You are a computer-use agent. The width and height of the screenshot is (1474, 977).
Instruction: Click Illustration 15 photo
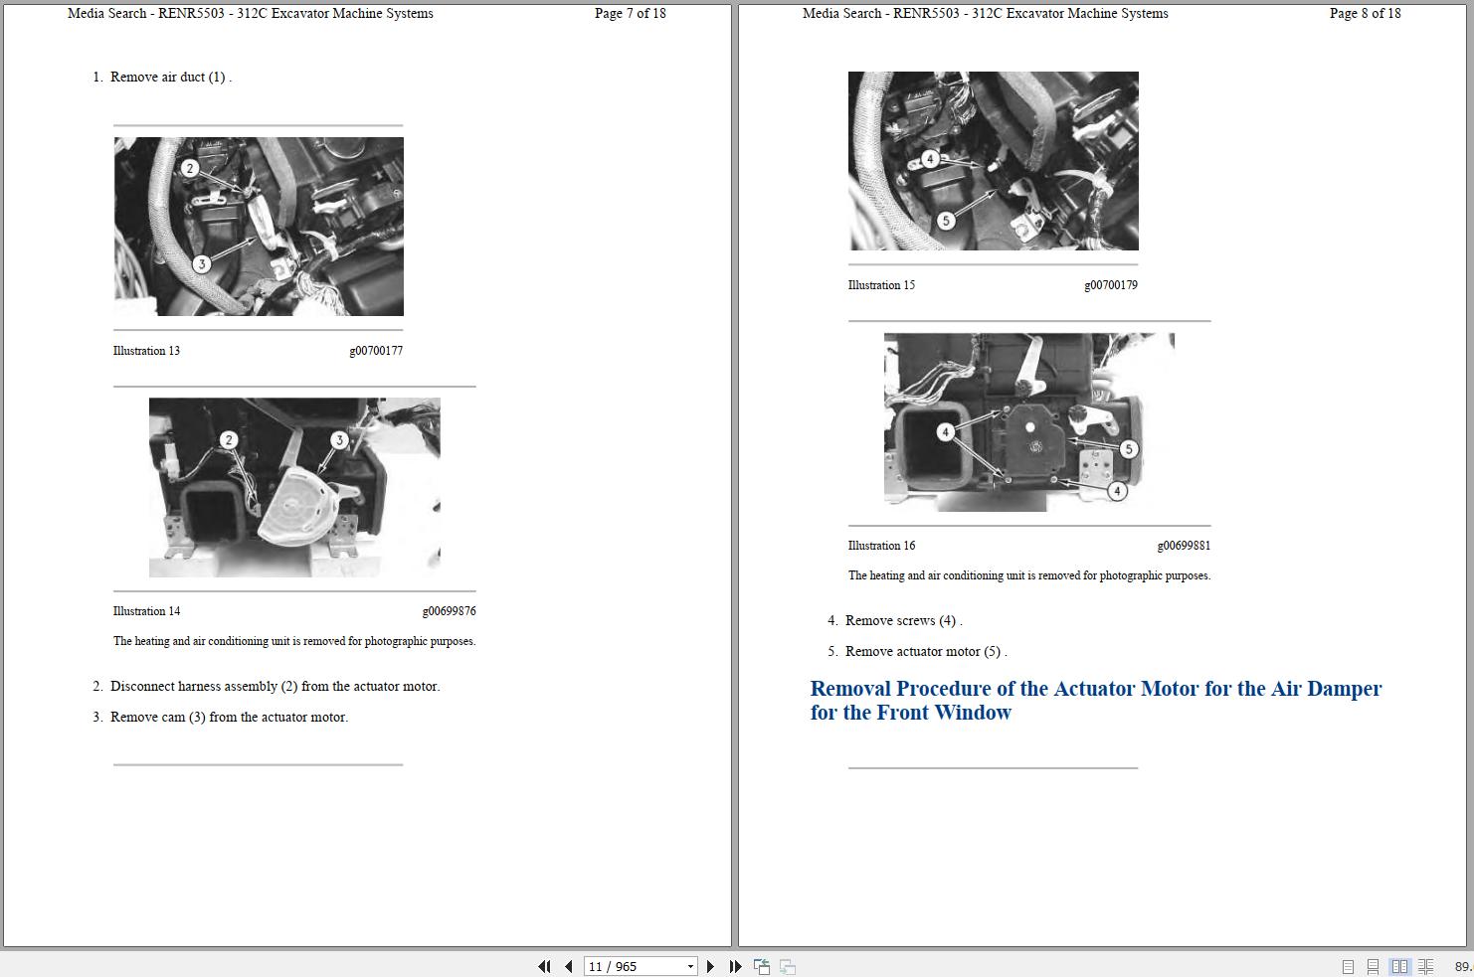[x=994, y=161]
